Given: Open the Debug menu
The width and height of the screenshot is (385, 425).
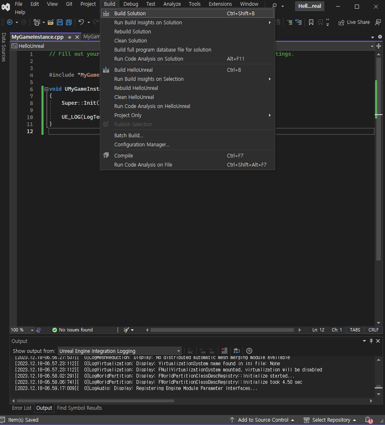Looking at the screenshot, I should point(131,4).
